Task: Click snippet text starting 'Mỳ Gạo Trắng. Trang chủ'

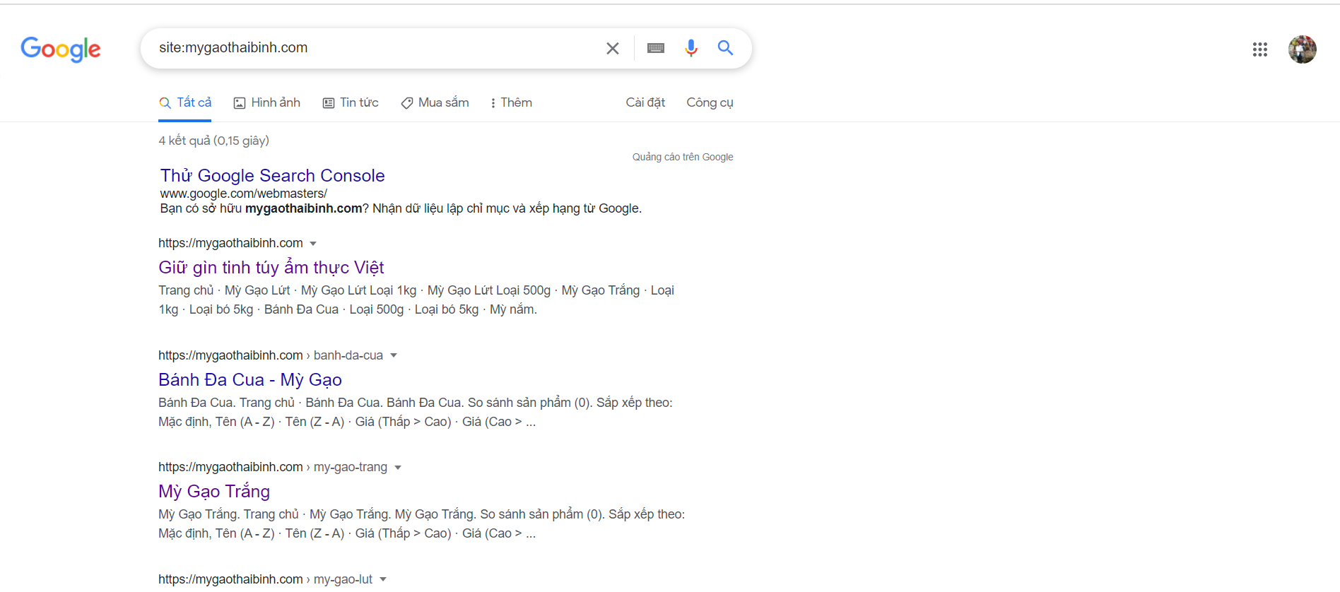Action: point(421,524)
